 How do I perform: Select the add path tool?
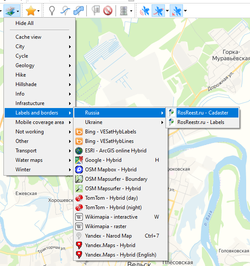tap(65, 11)
